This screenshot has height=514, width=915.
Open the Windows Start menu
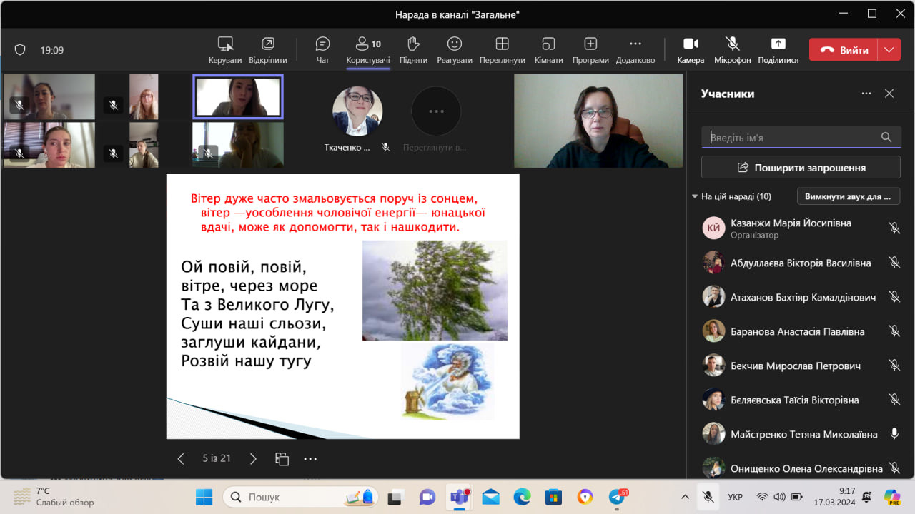point(204,497)
